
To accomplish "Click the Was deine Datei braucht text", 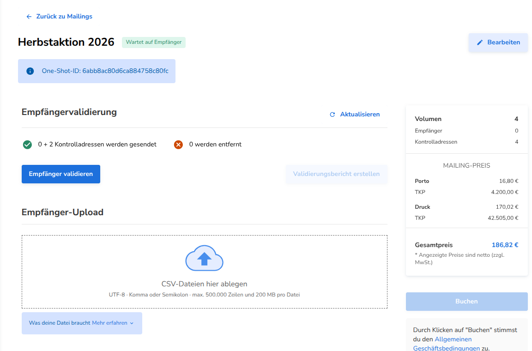I will click(x=60, y=323).
